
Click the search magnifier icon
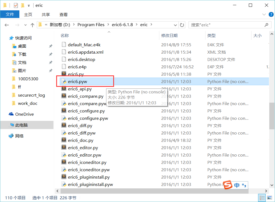click(266, 25)
